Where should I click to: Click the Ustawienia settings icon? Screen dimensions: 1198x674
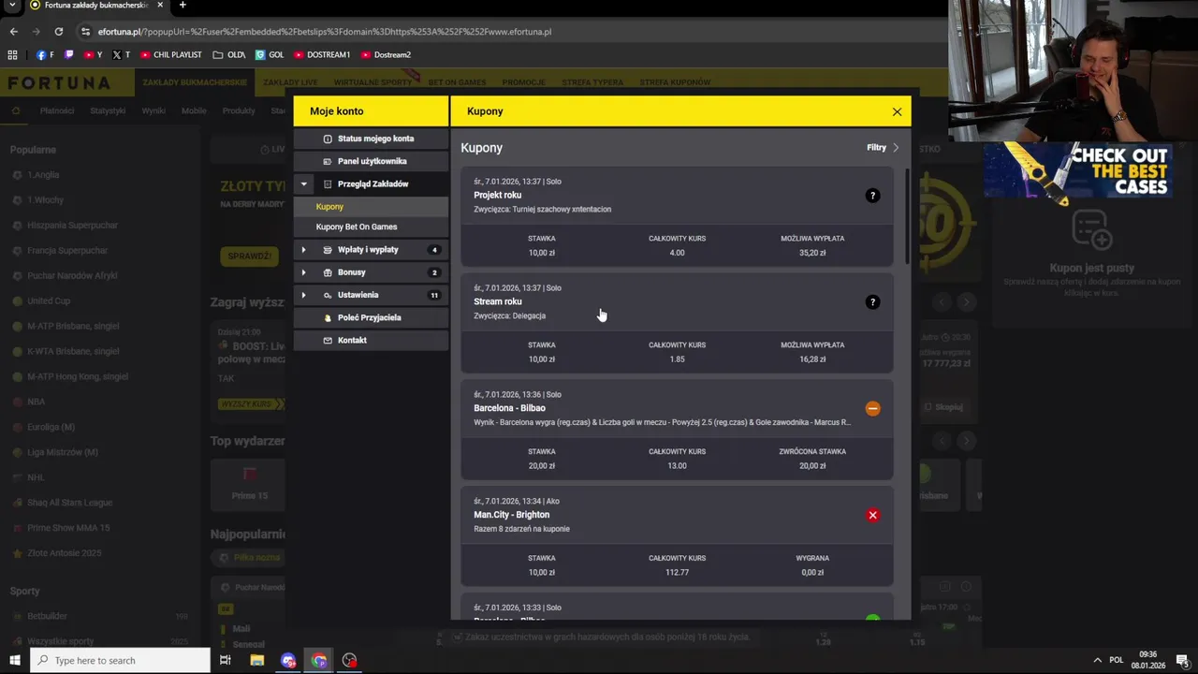pyautogui.click(x=328, y=295)
